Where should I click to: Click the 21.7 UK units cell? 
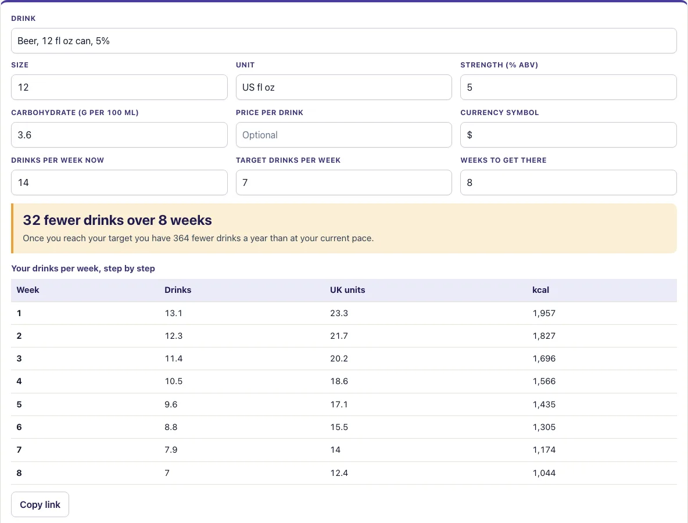click(339, 336)
